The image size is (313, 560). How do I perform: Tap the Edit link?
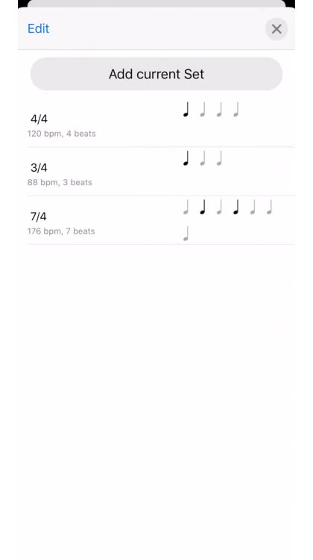(x=38, y=28)
